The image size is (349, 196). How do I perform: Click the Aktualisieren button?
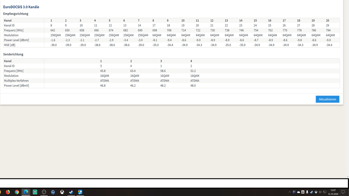tap(327, 99)
